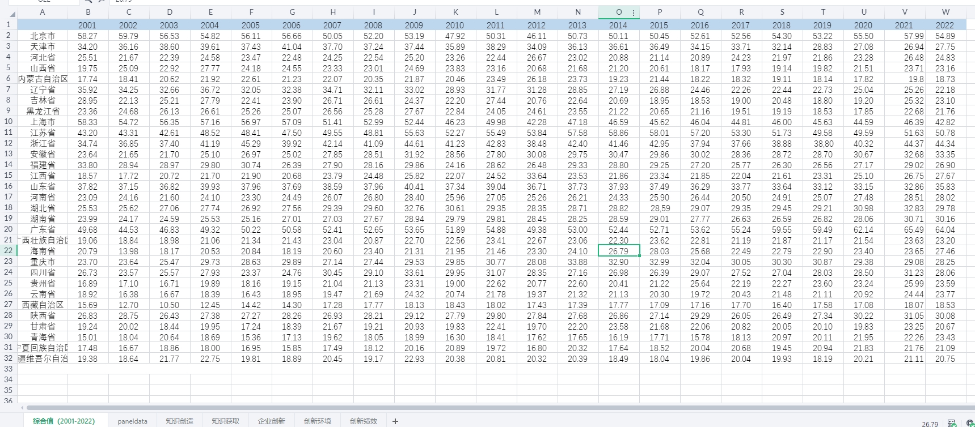Select the 天津市 row label cell
Viewport: 975px width, 427px height.
43,46
